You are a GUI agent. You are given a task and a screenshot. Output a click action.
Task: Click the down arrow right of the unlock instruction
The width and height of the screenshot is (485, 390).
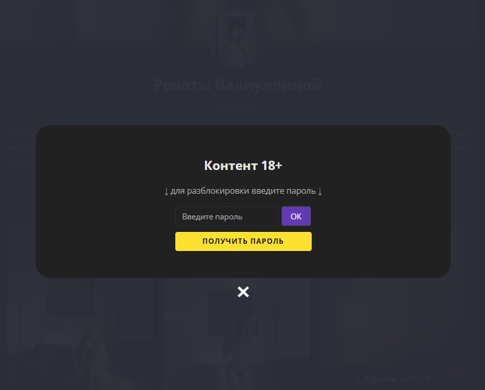point(320,192)
